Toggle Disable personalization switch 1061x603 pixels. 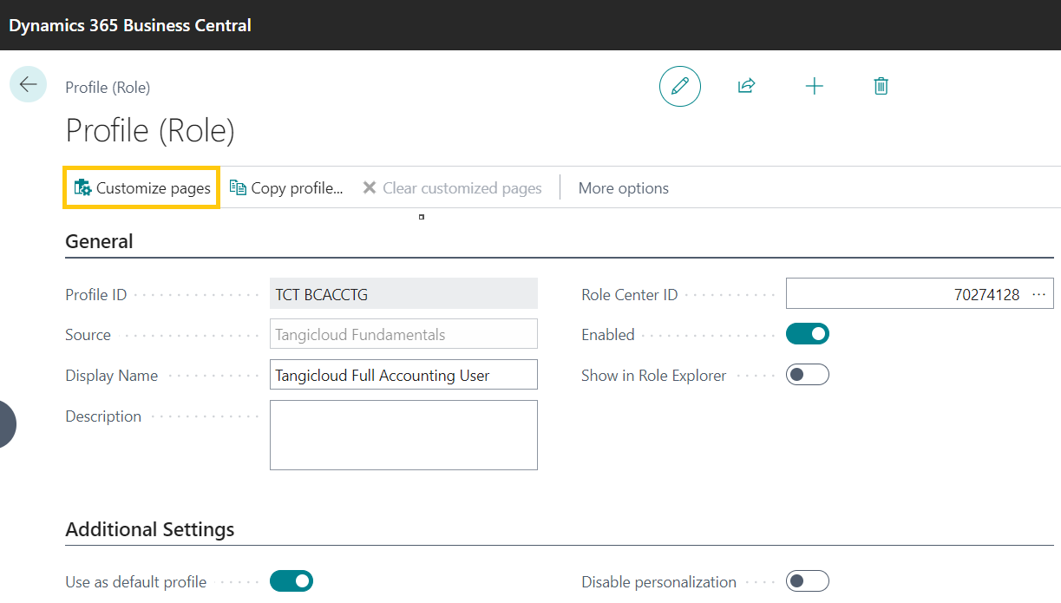[x=808, y=581]
